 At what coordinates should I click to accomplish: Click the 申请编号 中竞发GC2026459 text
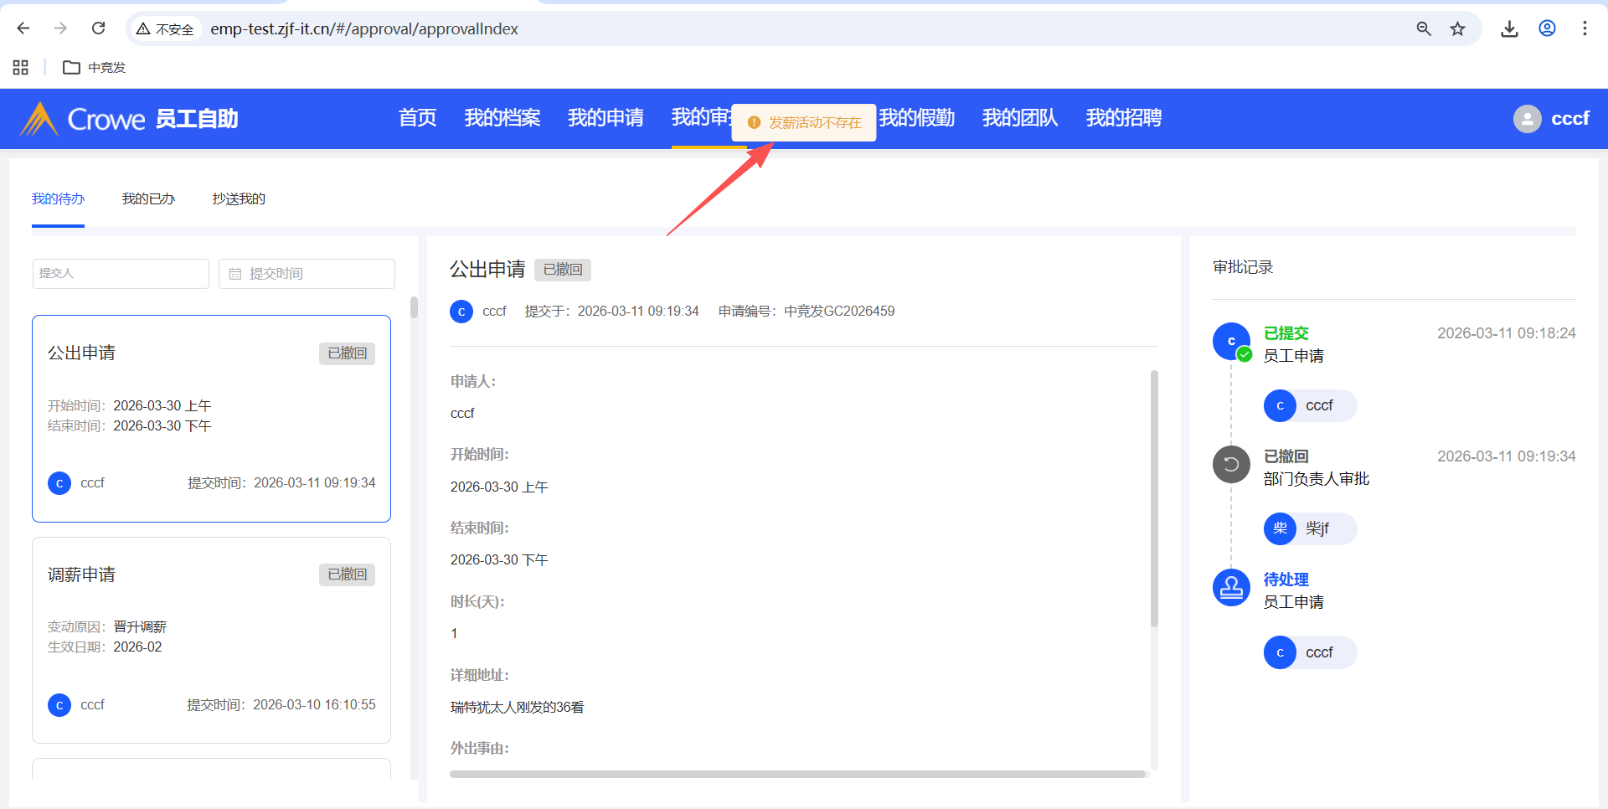[807, 312]
